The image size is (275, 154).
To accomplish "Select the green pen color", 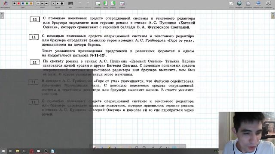I will tap(27, 3).
